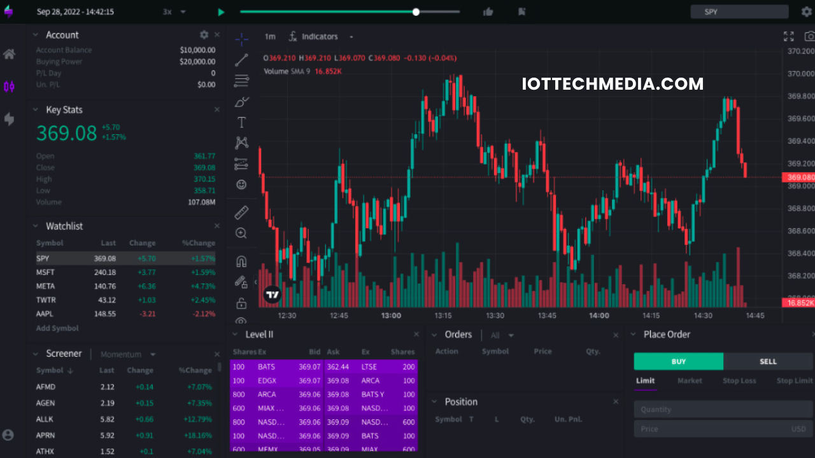Select the forecast and measurement tool
The image size is (815, 458).
(x=241, y=164)
